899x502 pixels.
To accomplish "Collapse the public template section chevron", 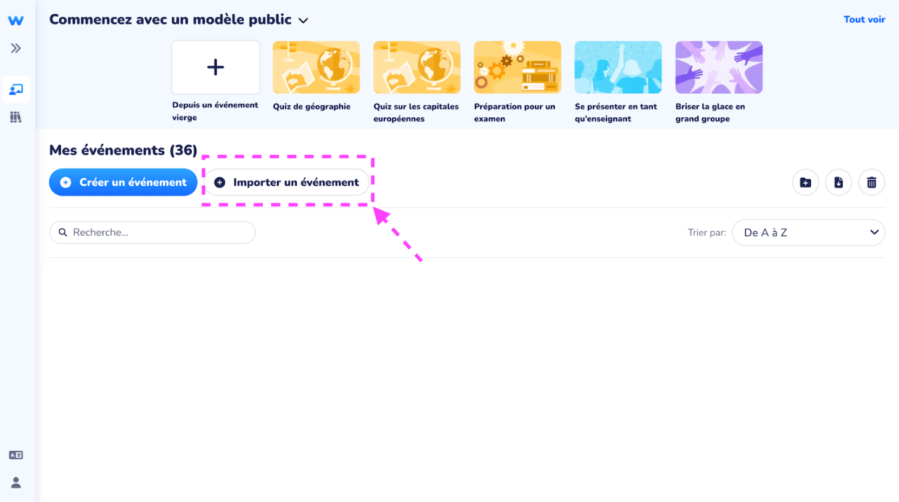I will point(304,20).
